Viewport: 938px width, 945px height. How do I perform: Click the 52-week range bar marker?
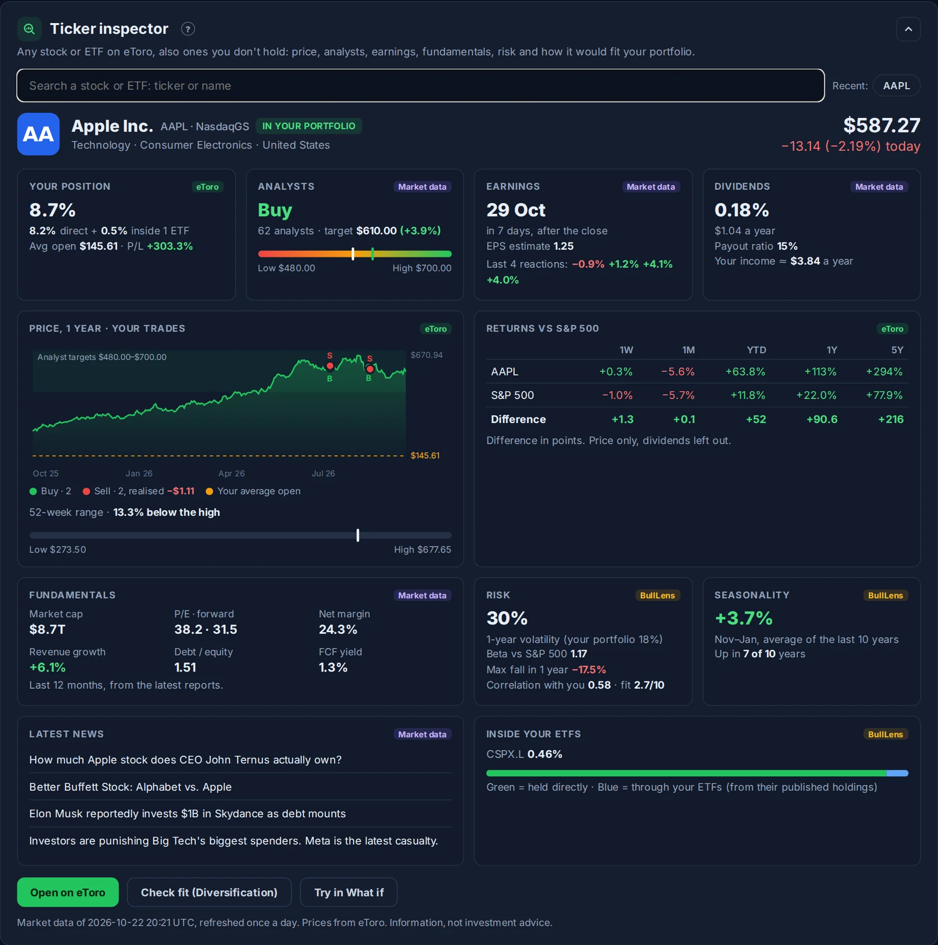357,535
